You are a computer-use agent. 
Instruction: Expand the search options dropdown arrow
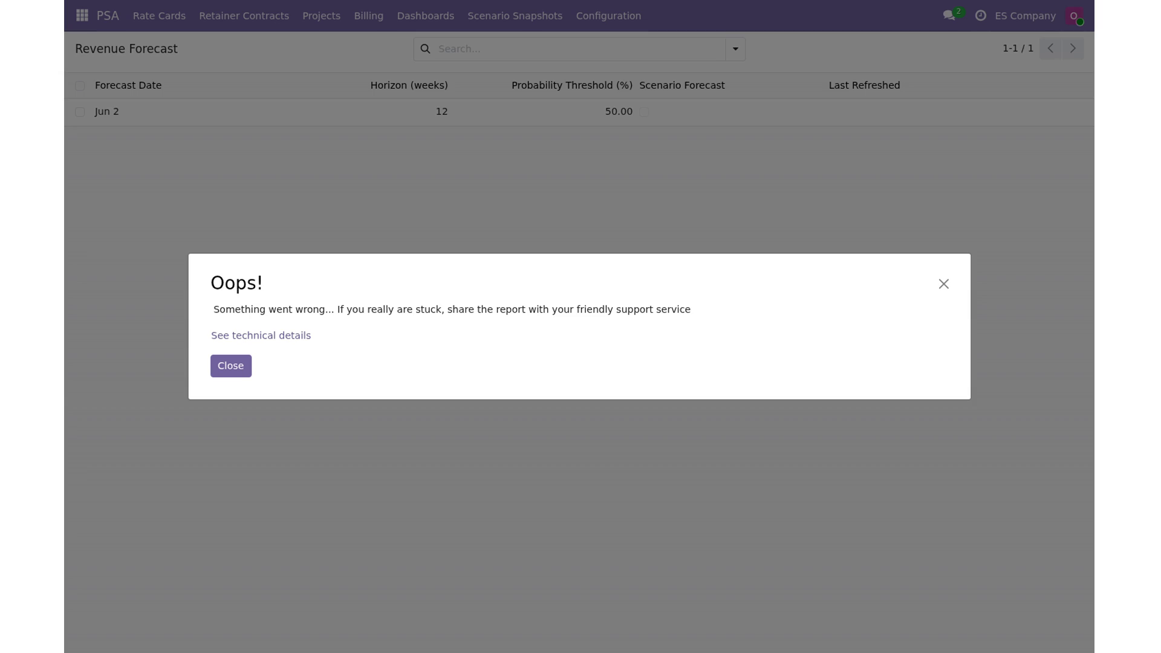(735, 49)
